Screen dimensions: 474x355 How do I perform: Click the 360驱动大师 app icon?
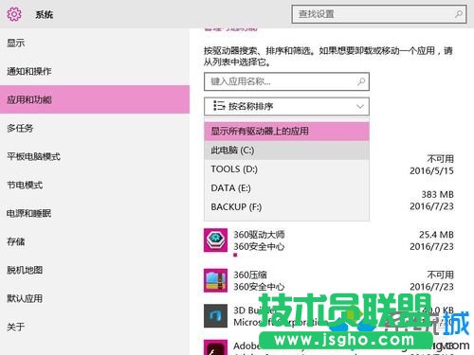(215, 240)
